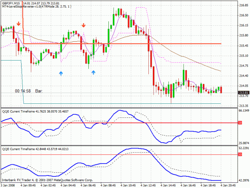Click the 213.35 price axis value
This screenshot has width=250, height=188.
[244, 106]
